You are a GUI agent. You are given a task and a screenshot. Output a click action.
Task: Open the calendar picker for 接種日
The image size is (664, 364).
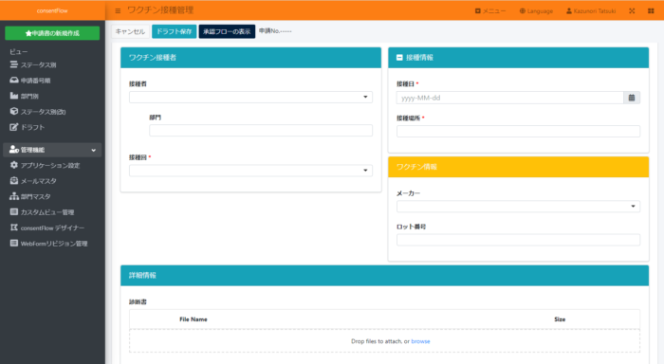(x=632, y=98)
